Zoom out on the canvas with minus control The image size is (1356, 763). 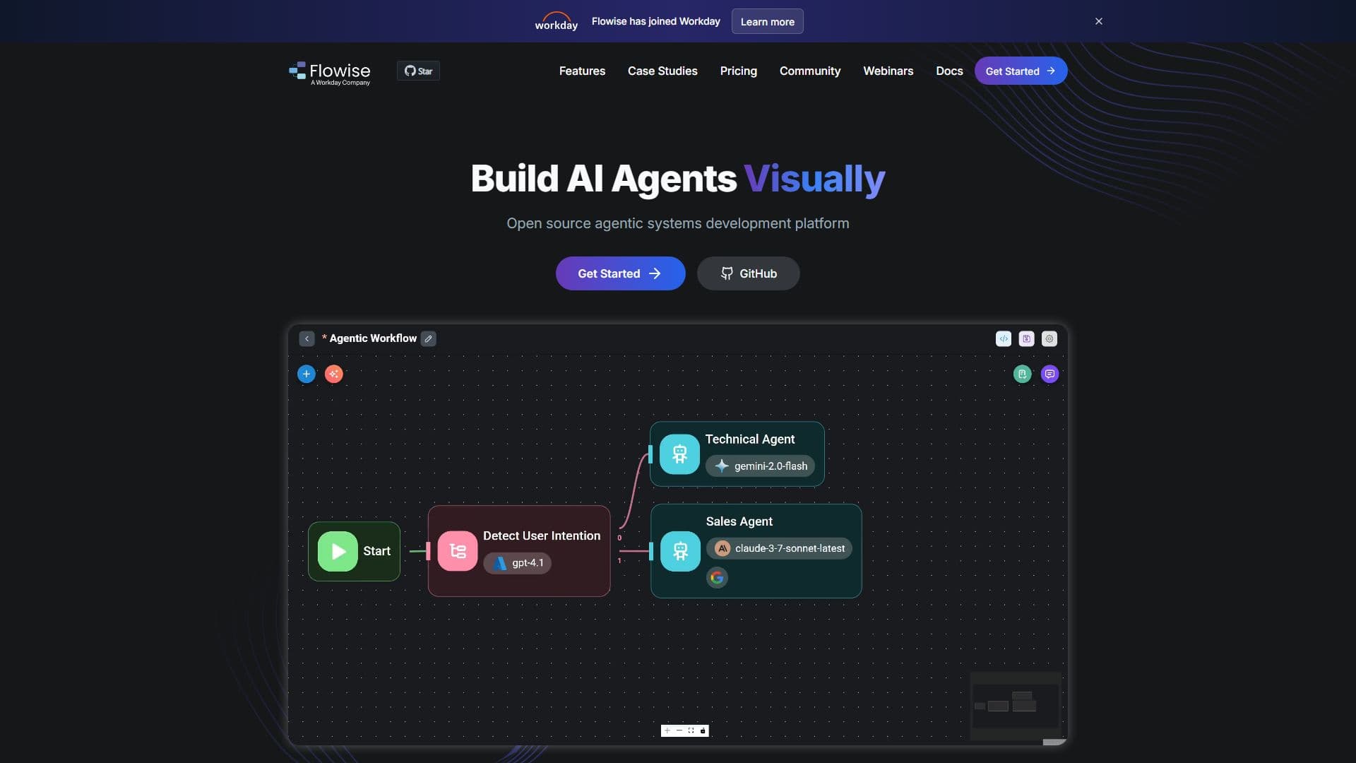click(679, 731)
